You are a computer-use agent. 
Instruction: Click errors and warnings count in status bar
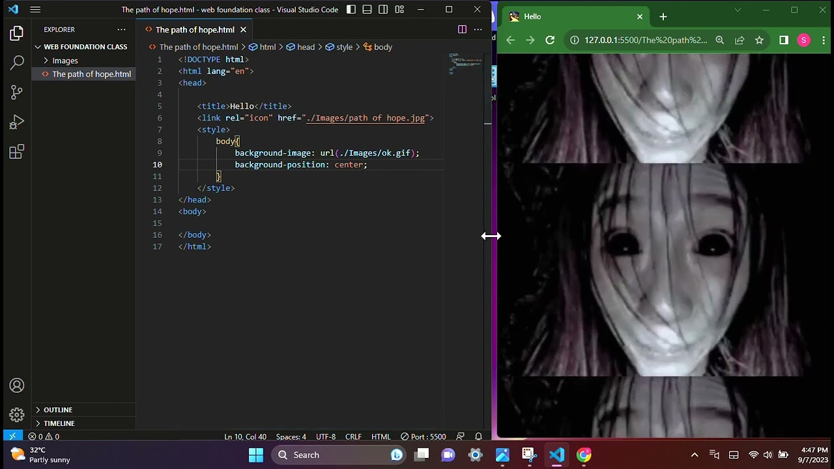(44, 436)
